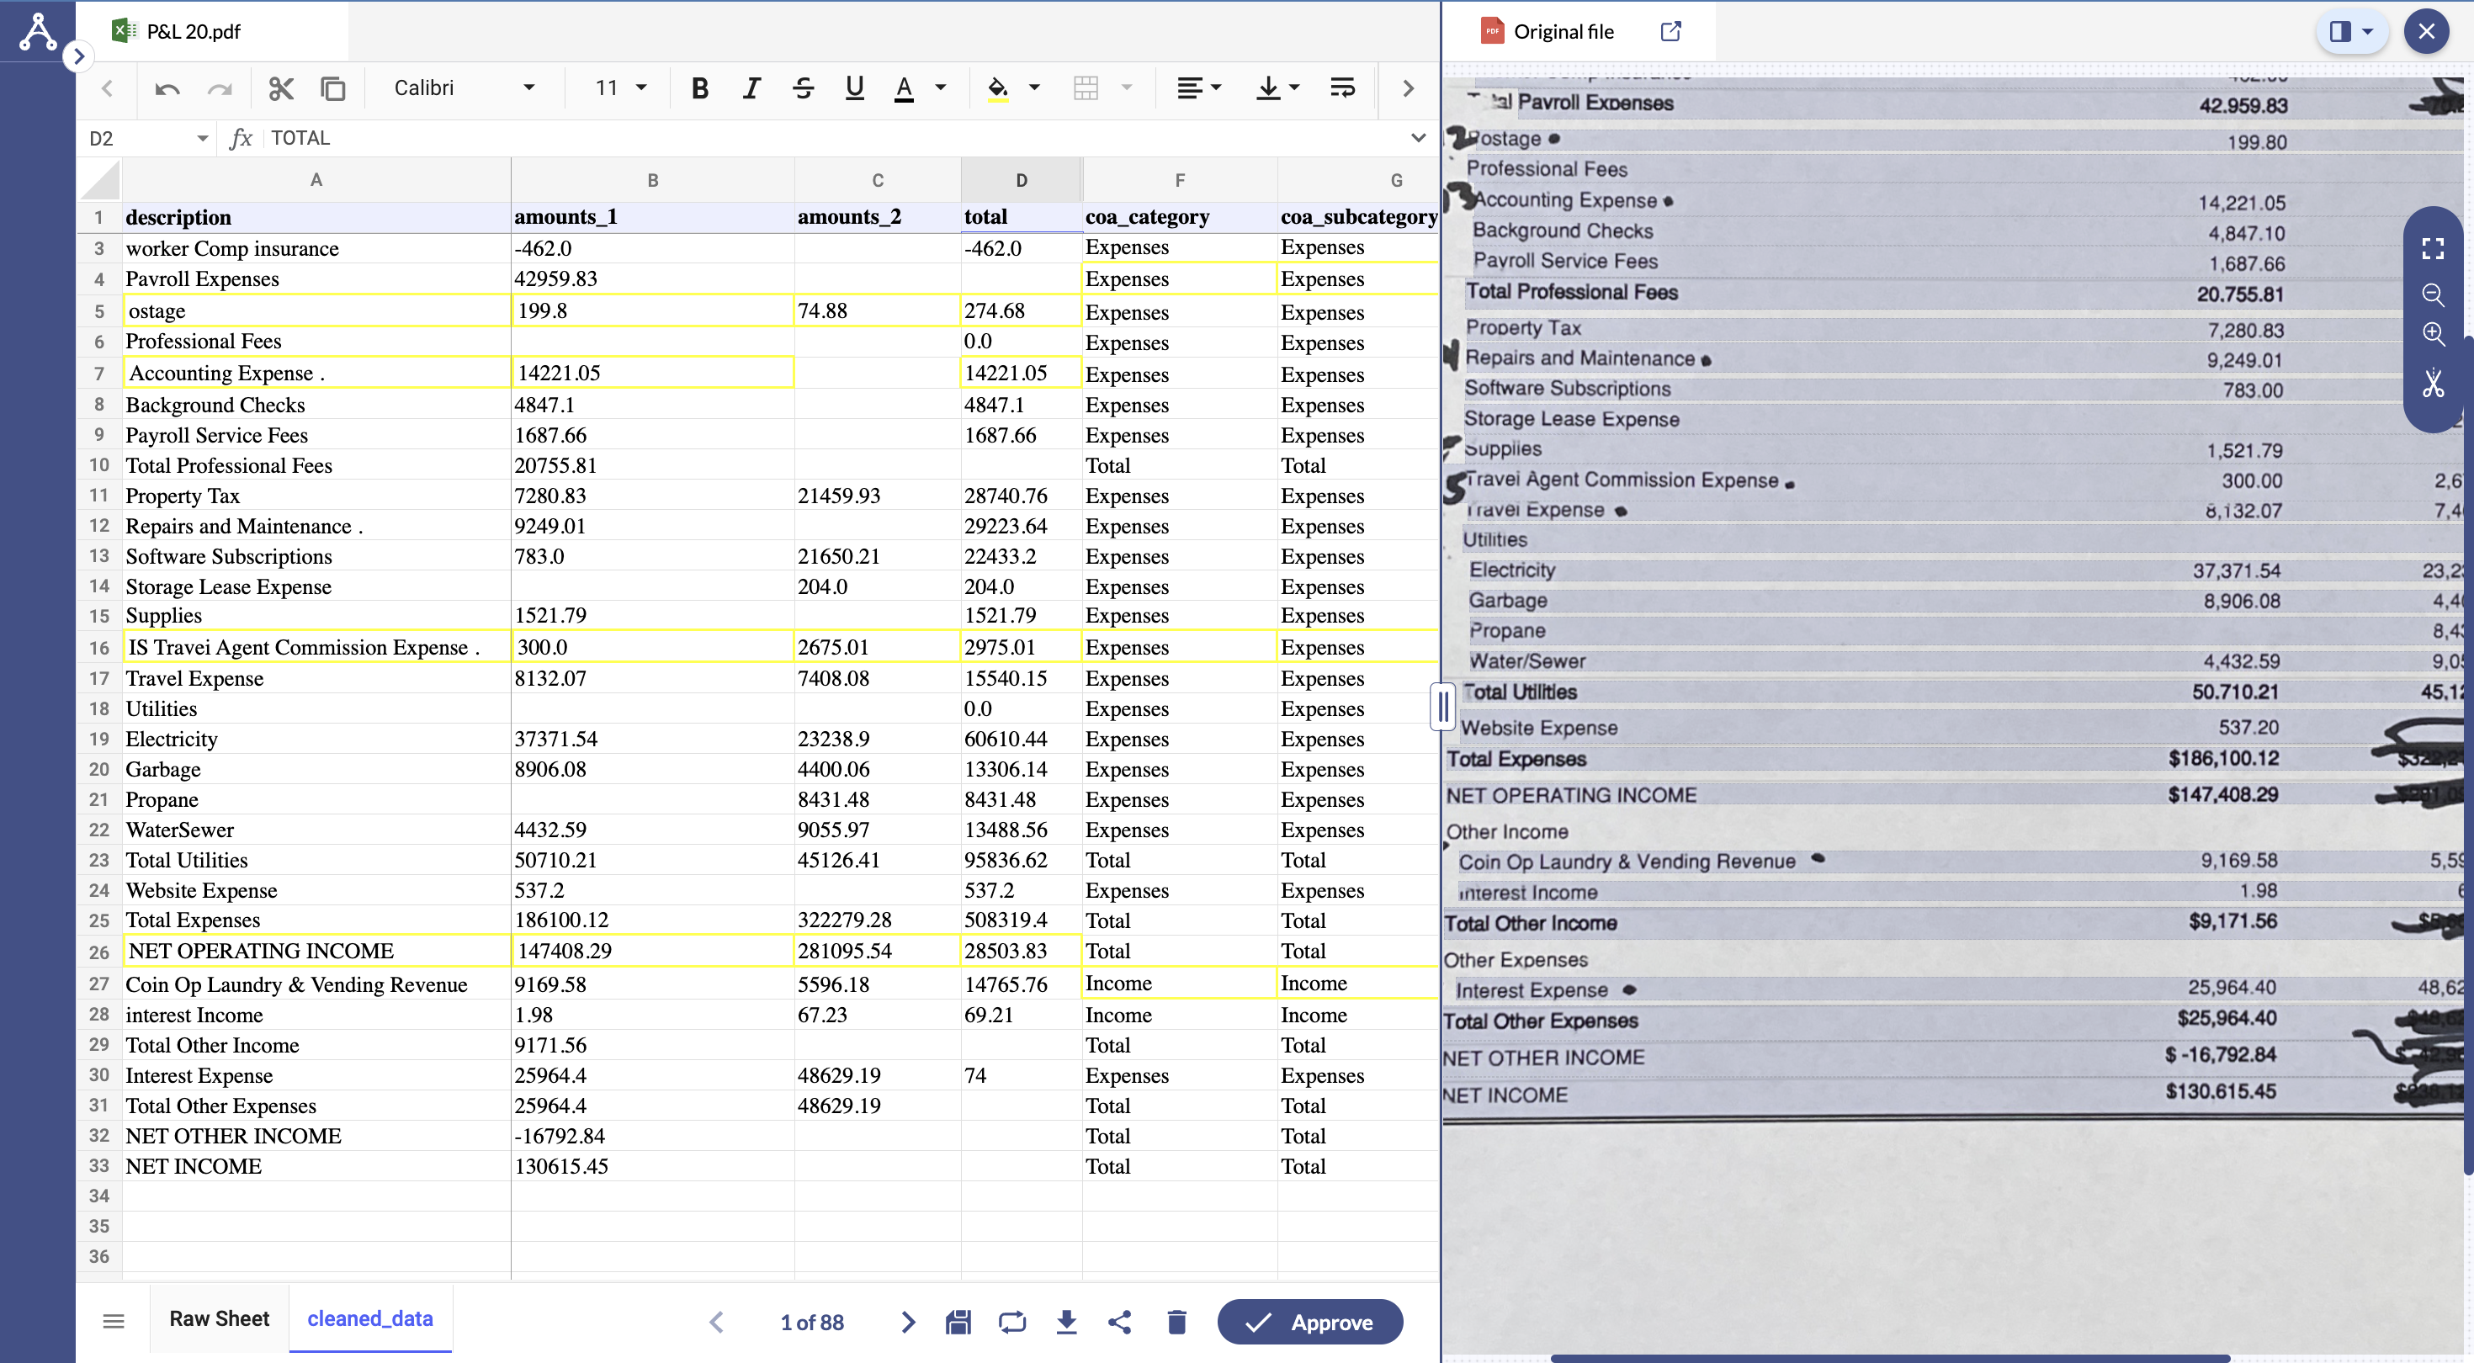Open the font size 11 dropdown
This screenshot has width=2474, height=1363.
(621, 88)
